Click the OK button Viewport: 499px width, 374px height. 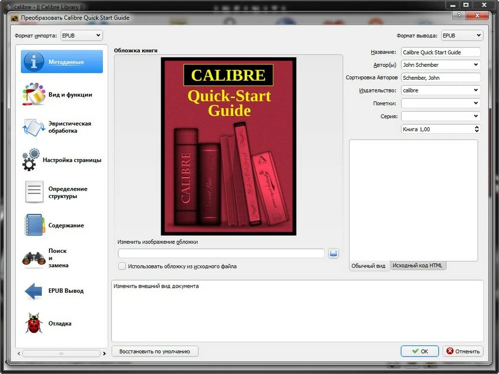point(420,351)
